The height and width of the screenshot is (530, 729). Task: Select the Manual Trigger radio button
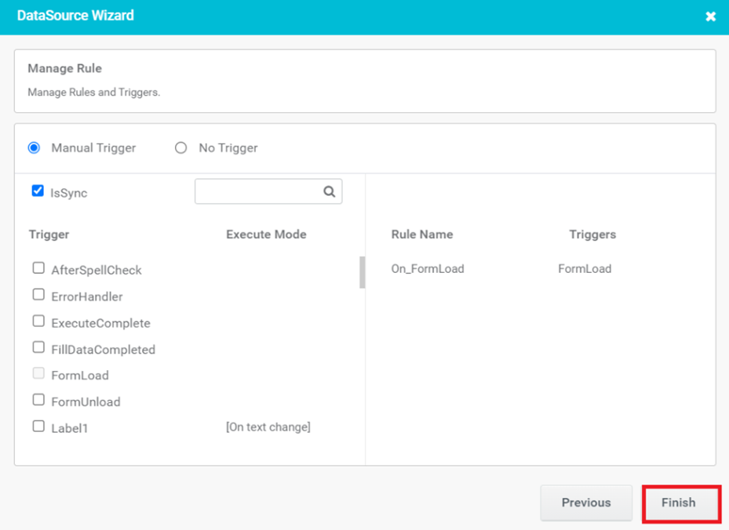[34, 147]
